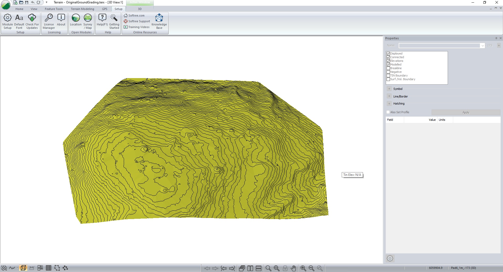The height and width of the screenshot is (272, 503).
Task: Click the plus button beside Name field
Action: pyautogui.click(x=499, y=46)
